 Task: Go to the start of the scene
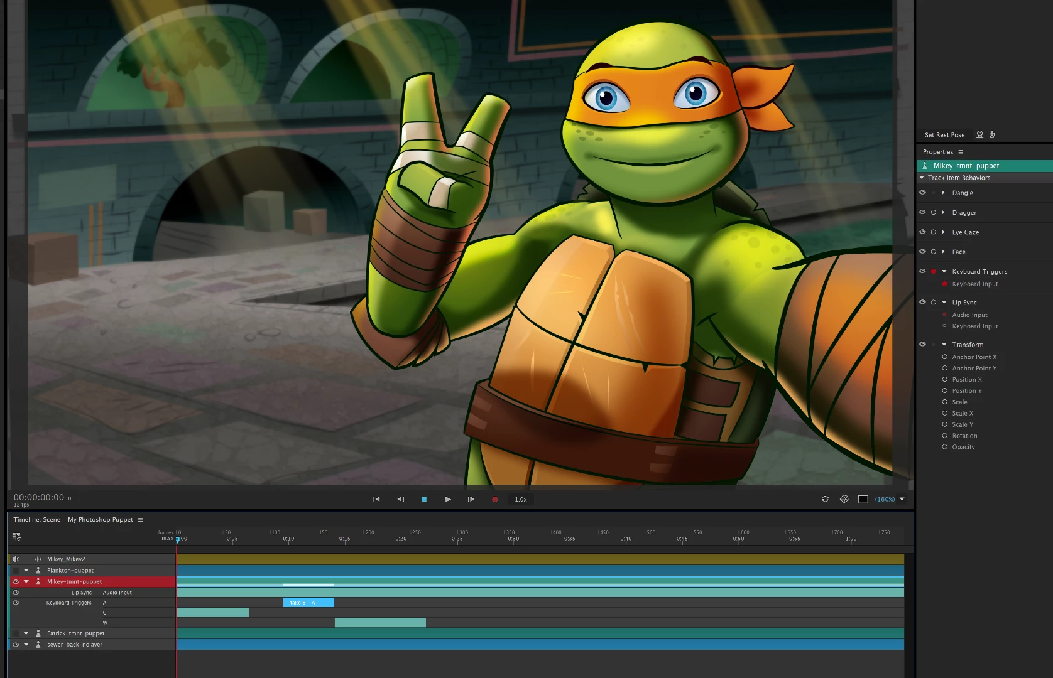coord(376,499)
